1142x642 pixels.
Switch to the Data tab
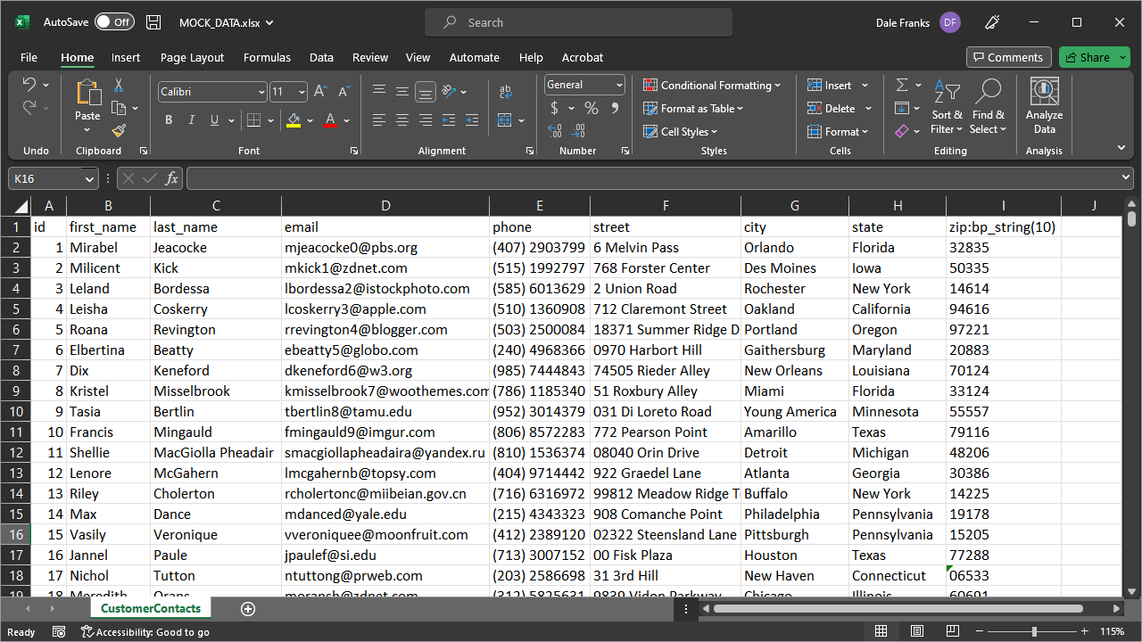click(321, 57)
